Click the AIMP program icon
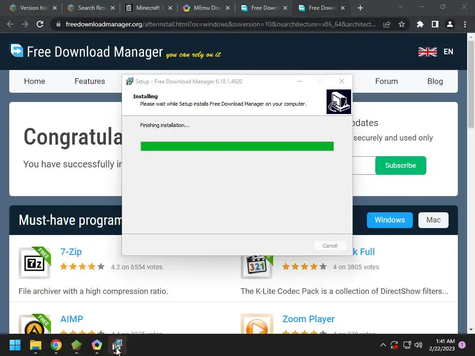 (34, 324)
